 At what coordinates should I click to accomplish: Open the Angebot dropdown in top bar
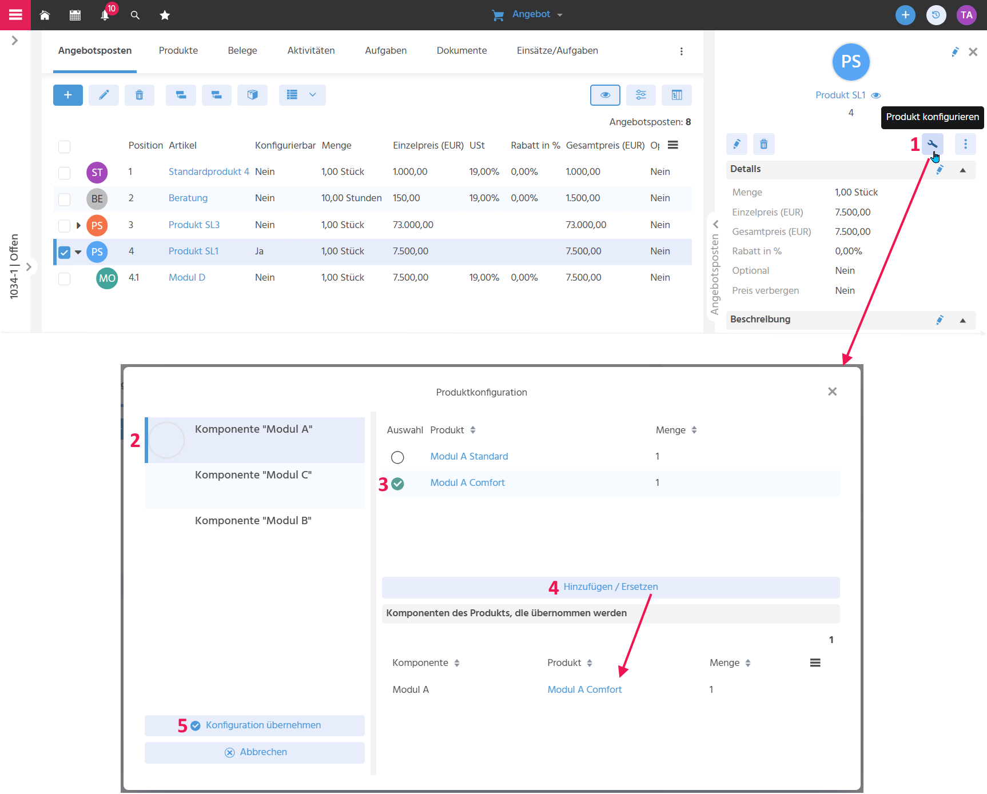[527, 15]
